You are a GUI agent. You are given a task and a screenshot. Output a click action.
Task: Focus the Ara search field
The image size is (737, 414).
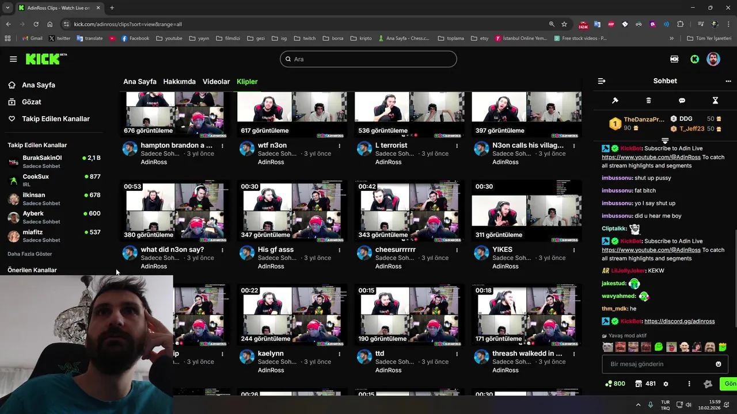(x=368, y=59)
